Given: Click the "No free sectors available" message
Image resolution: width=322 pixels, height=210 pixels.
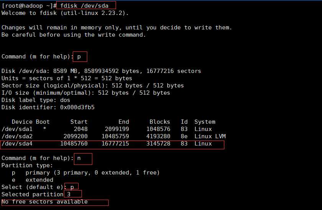Looking at the screenshot, I should (44, 202).
